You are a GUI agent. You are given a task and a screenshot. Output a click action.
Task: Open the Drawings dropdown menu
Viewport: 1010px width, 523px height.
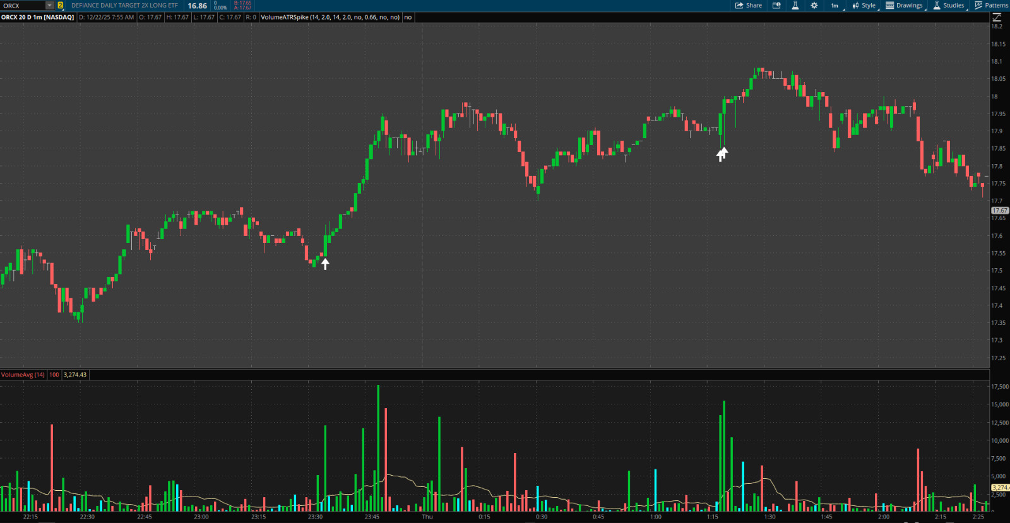click(x=905, y=5)
